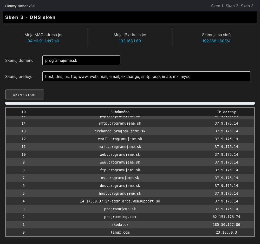This screenshot has height=244, width=260.
Task: Open the Sken 1 tab
Action: coord(217,6)
